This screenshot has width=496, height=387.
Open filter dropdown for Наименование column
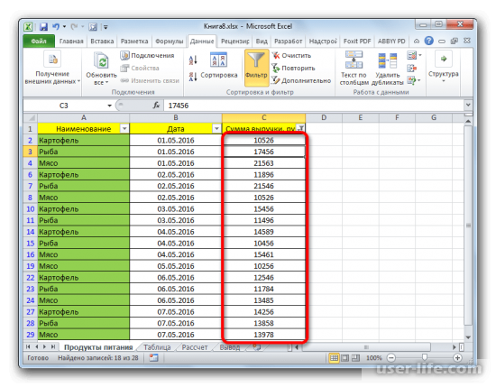point(124,128)
